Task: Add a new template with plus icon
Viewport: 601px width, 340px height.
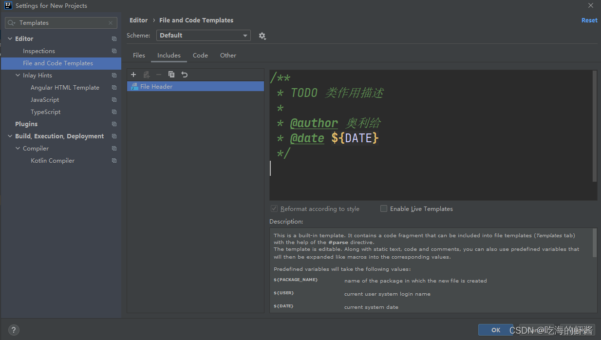Action: (x=133, y=75)
